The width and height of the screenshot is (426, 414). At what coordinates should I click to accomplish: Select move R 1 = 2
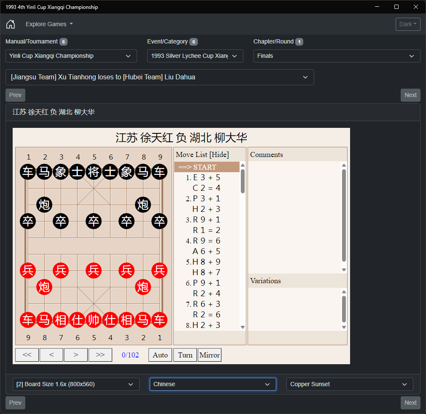pyautogui.click(x=207, y=230)
